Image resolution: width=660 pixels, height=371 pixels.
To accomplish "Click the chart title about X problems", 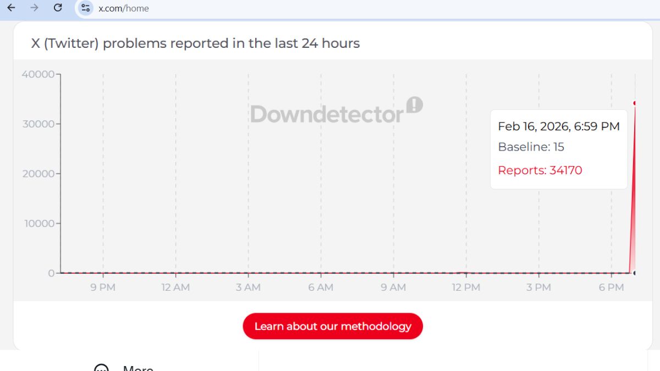I will [195, 43].
